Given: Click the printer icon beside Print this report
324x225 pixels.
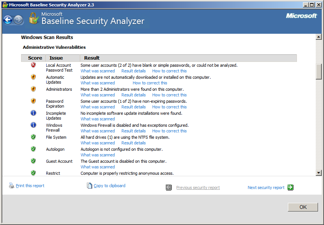Looking at the screenshot, I should click(11, 186).
